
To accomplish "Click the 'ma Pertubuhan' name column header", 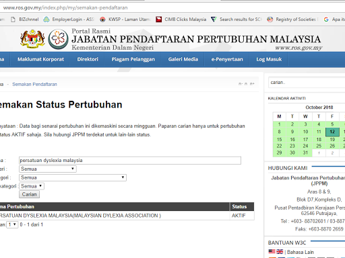I will coord(115,207).
